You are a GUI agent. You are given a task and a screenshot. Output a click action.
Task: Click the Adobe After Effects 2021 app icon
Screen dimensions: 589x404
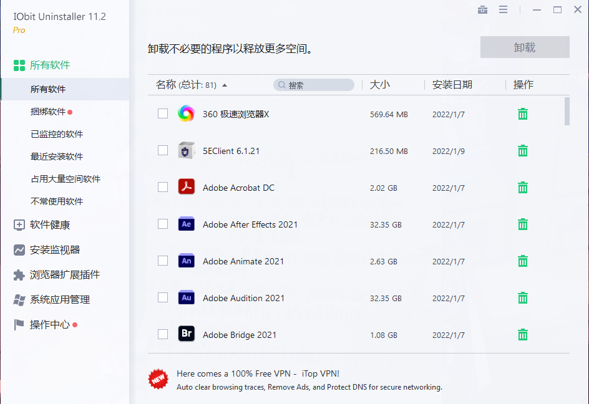186,224
